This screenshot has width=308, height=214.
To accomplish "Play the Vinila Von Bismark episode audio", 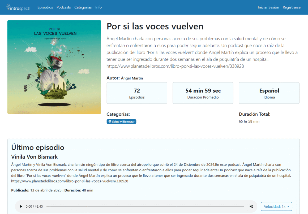I will tap(21, 206).
